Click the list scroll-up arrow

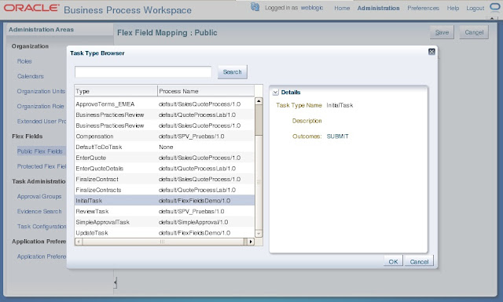point(259,101)
